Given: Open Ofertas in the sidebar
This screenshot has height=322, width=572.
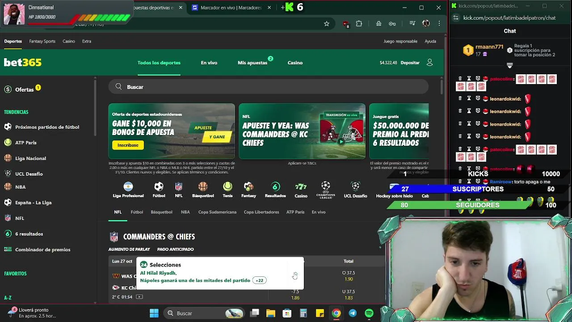Looking at the screenshot, I should pyautogui.click(x=25, y=89).
